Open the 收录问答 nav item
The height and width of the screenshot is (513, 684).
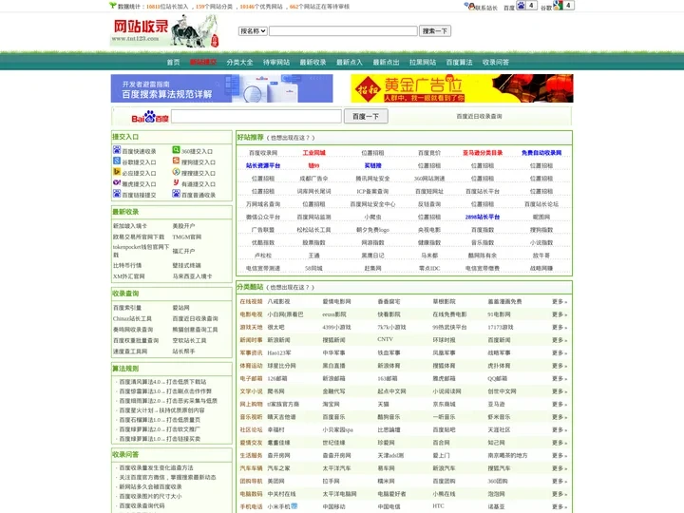tap(496, 63)
